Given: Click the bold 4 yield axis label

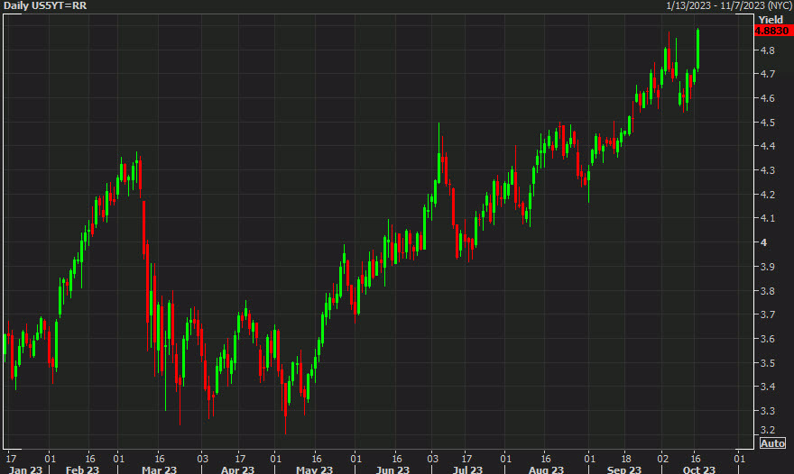Looking at the screenshot, I should (762, 242).
